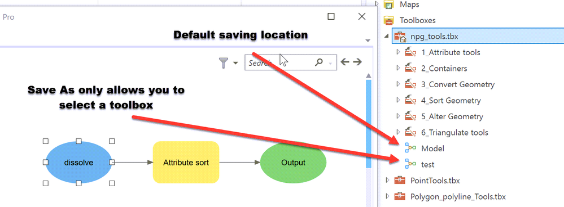The height and width of the screenshot is (207, 564).
Task: Expand the 4_Sort Geometry toolset
Action: coord(398,100)
